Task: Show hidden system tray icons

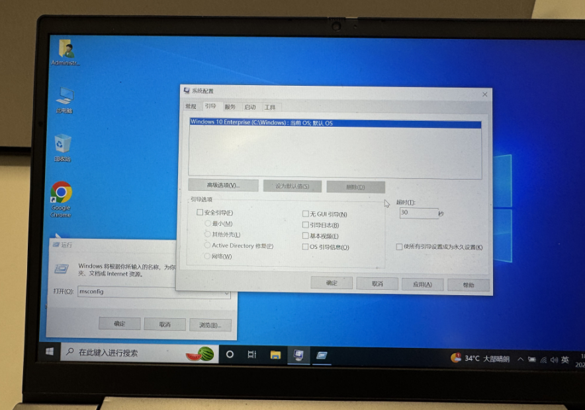Action: 520,359
